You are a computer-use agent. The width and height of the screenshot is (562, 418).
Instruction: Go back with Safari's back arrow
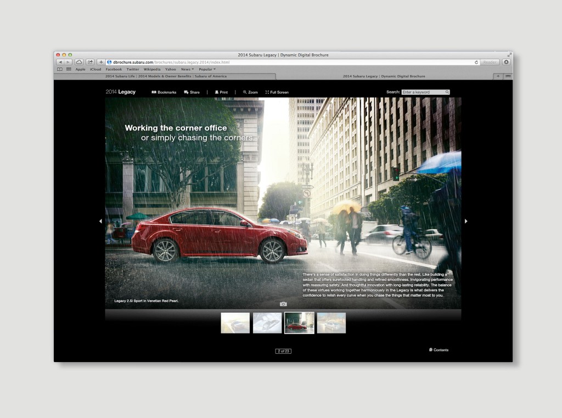[x=60, y=63]
